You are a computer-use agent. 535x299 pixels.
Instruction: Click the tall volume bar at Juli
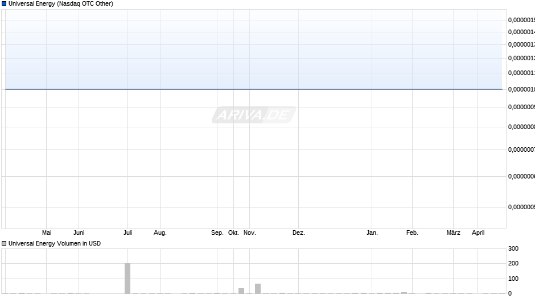[127, 278]
